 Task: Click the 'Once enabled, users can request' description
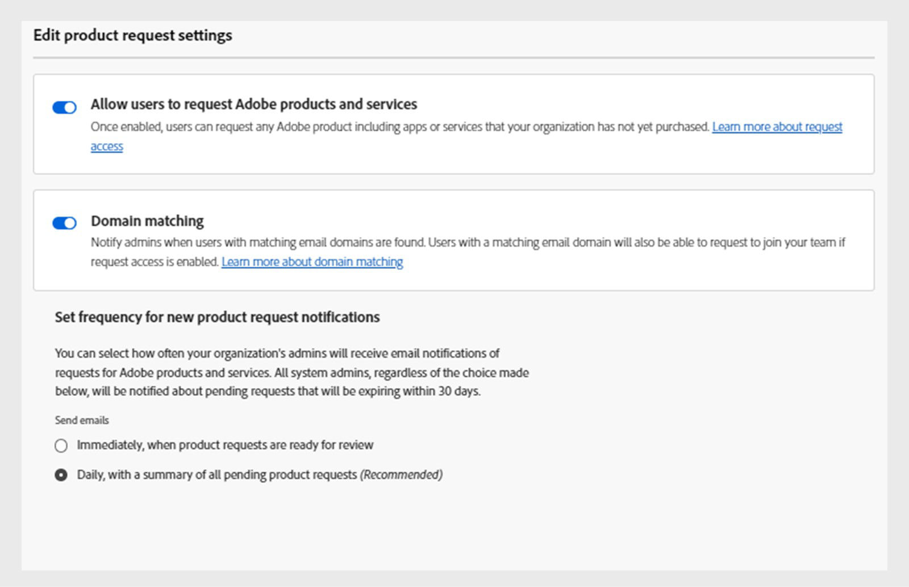pyautogui.click(x=400, y=127)
